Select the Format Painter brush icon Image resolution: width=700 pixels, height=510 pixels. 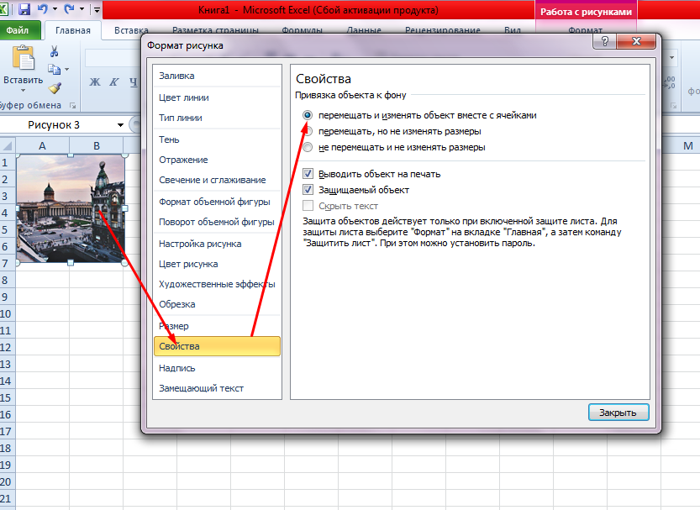55,87
